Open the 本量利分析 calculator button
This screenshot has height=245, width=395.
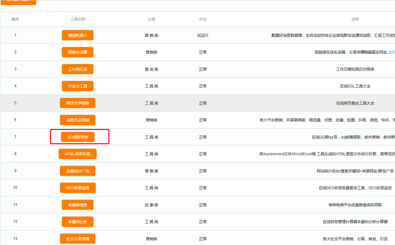pos(78,222)
